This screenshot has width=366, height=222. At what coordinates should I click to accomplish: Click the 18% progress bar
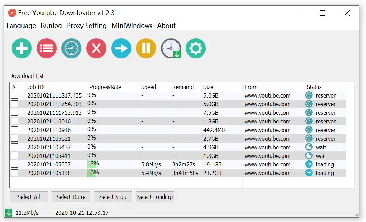point(93,164)
